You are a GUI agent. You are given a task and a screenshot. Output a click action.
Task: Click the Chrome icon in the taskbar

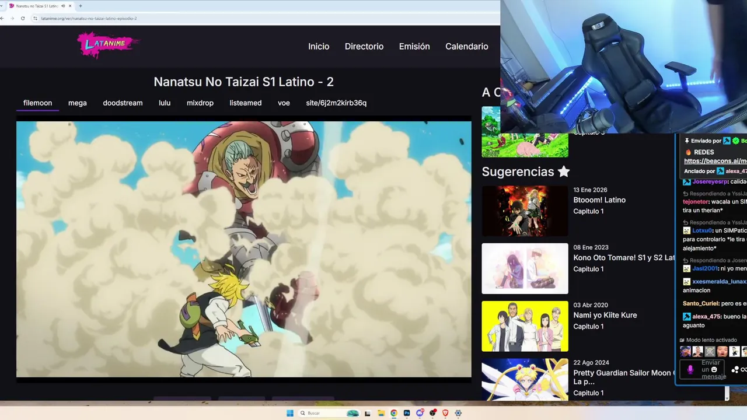394,413
